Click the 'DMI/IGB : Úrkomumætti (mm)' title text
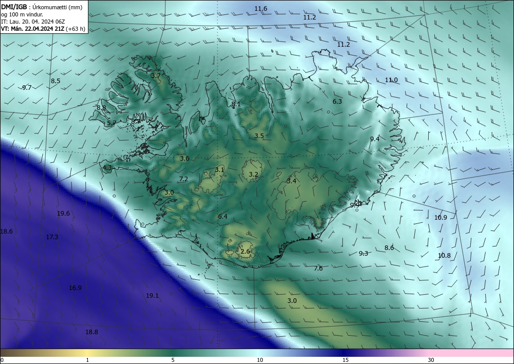The height and width of the screenshot is (364, 514). point(42,7)
